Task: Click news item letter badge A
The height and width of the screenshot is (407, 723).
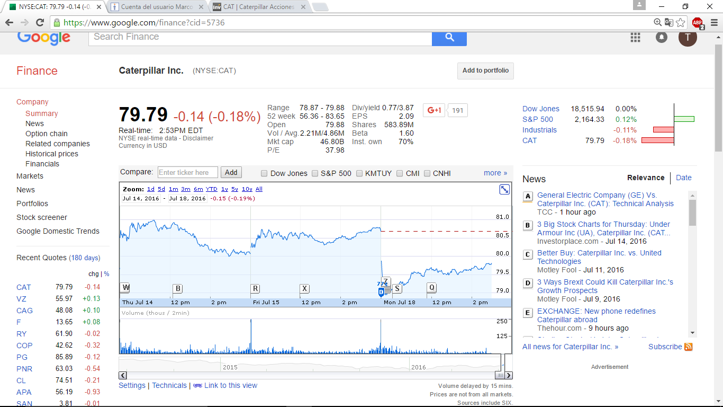Action: click(x=528, y=197)
